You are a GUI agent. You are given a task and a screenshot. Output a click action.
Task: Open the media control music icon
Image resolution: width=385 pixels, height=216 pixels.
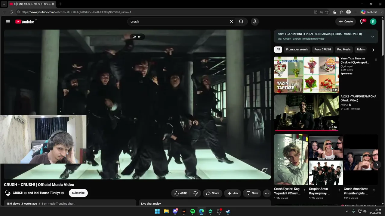click(334, 12)
